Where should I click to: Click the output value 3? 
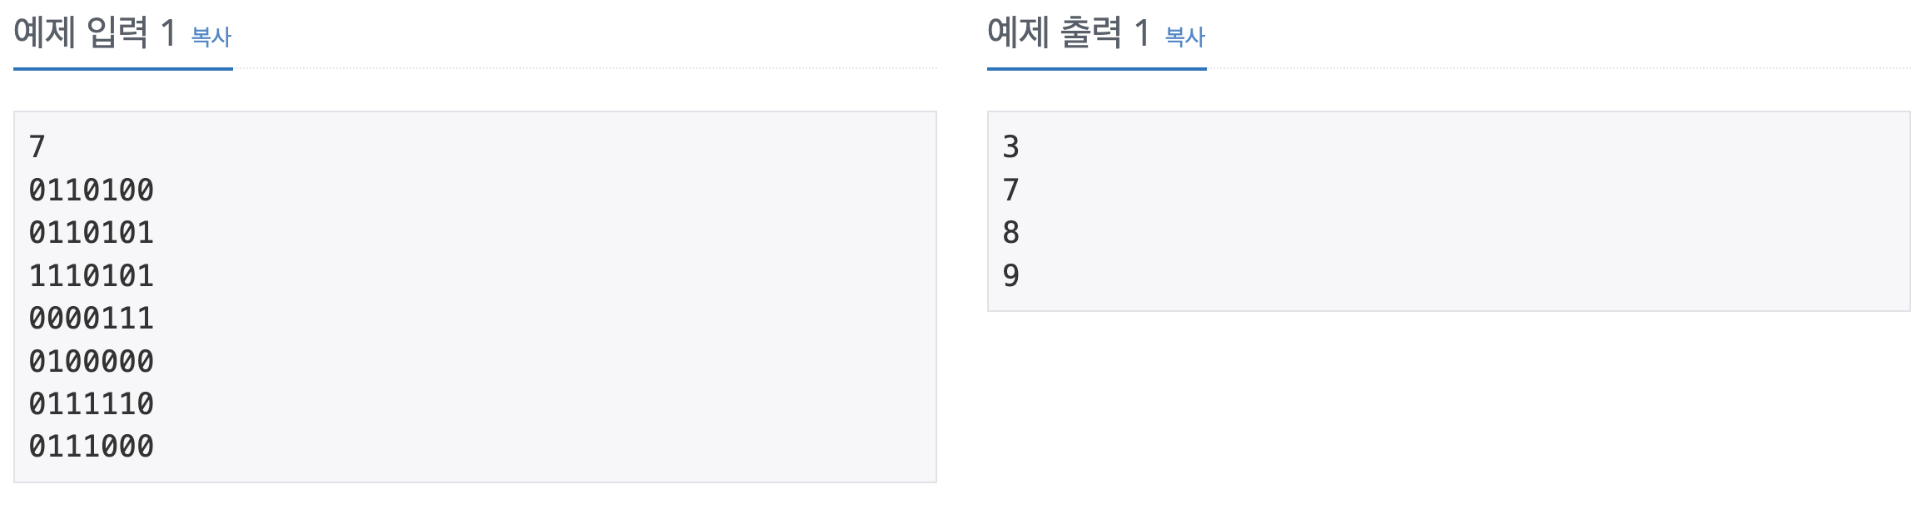click(1009, 147)
